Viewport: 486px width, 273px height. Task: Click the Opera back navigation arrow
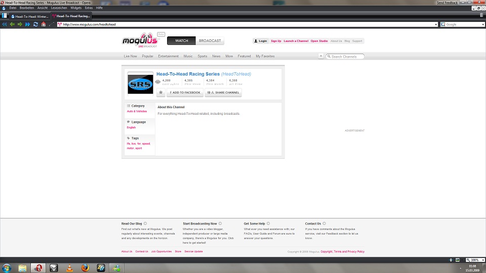coord(12,24)
